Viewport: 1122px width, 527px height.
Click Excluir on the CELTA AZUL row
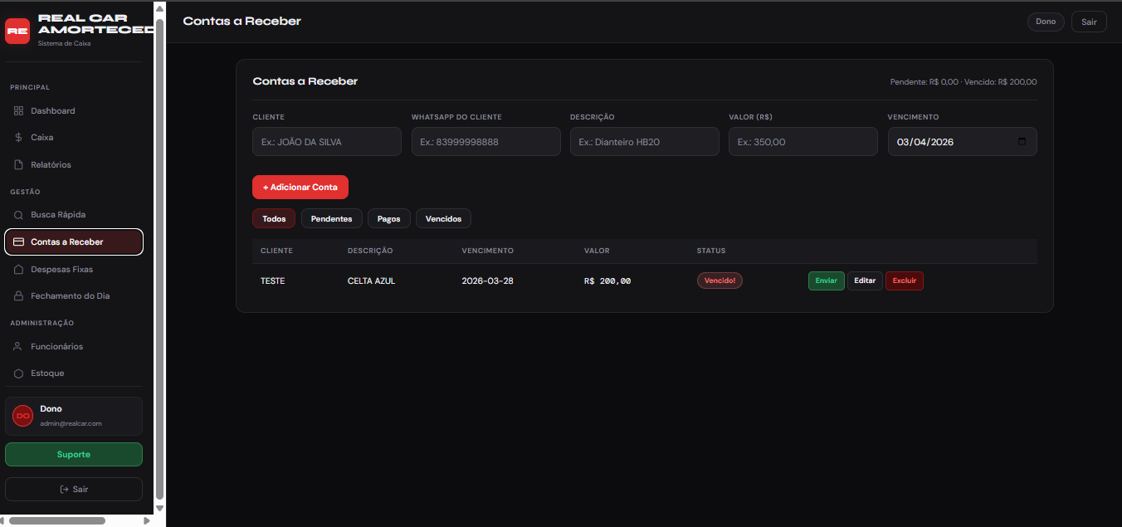(x=904, y=281)
